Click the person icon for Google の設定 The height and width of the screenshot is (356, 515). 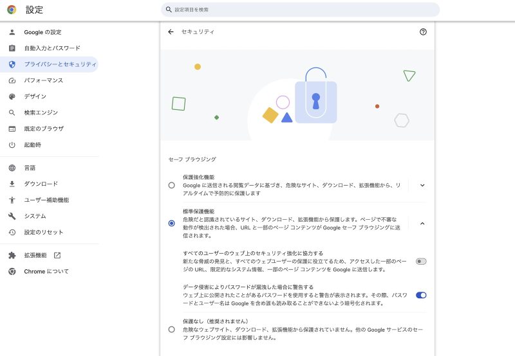tap(12, 32)
